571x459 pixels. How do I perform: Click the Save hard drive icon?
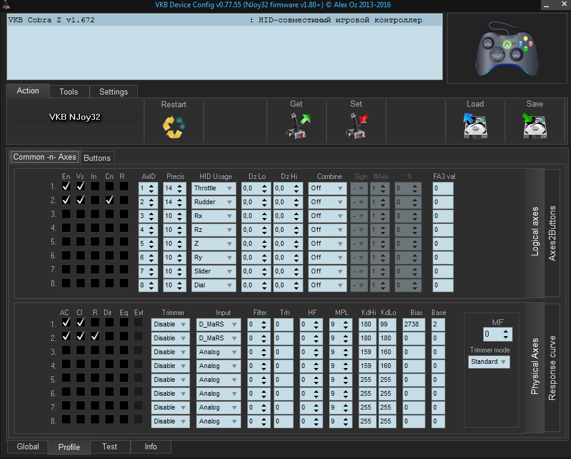[x=534, y=125]
